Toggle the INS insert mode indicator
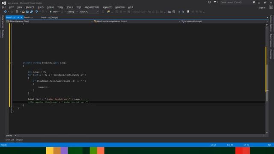274x154 pixels. click(x=269, y=145)
